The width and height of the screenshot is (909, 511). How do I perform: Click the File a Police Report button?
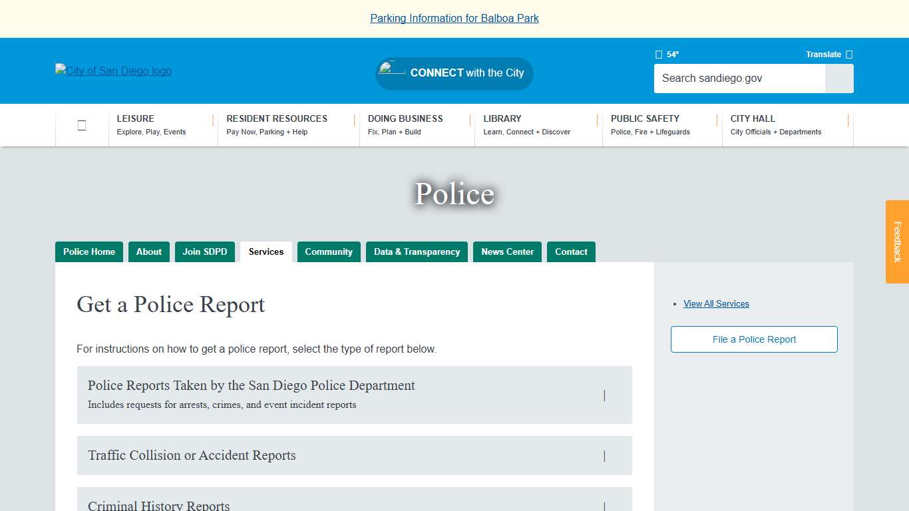click(753, 339)
